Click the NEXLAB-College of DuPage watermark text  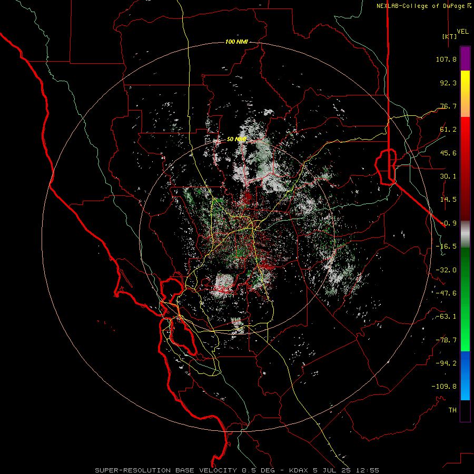click(x=424, y=6)
